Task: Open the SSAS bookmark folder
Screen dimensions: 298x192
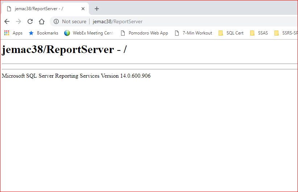Action: click(x=259, y=33)
